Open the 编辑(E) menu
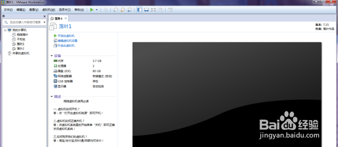This screenshot has height=147, width=338. pyautogui.click(x=21, y=10)
